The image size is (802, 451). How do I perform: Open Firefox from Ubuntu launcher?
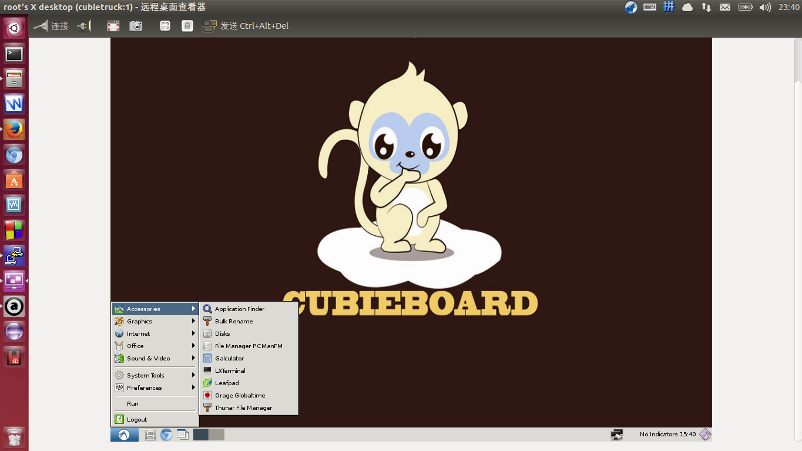click(14, 129)
